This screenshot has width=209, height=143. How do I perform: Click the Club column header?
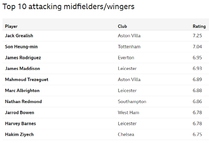click(122, 26)
